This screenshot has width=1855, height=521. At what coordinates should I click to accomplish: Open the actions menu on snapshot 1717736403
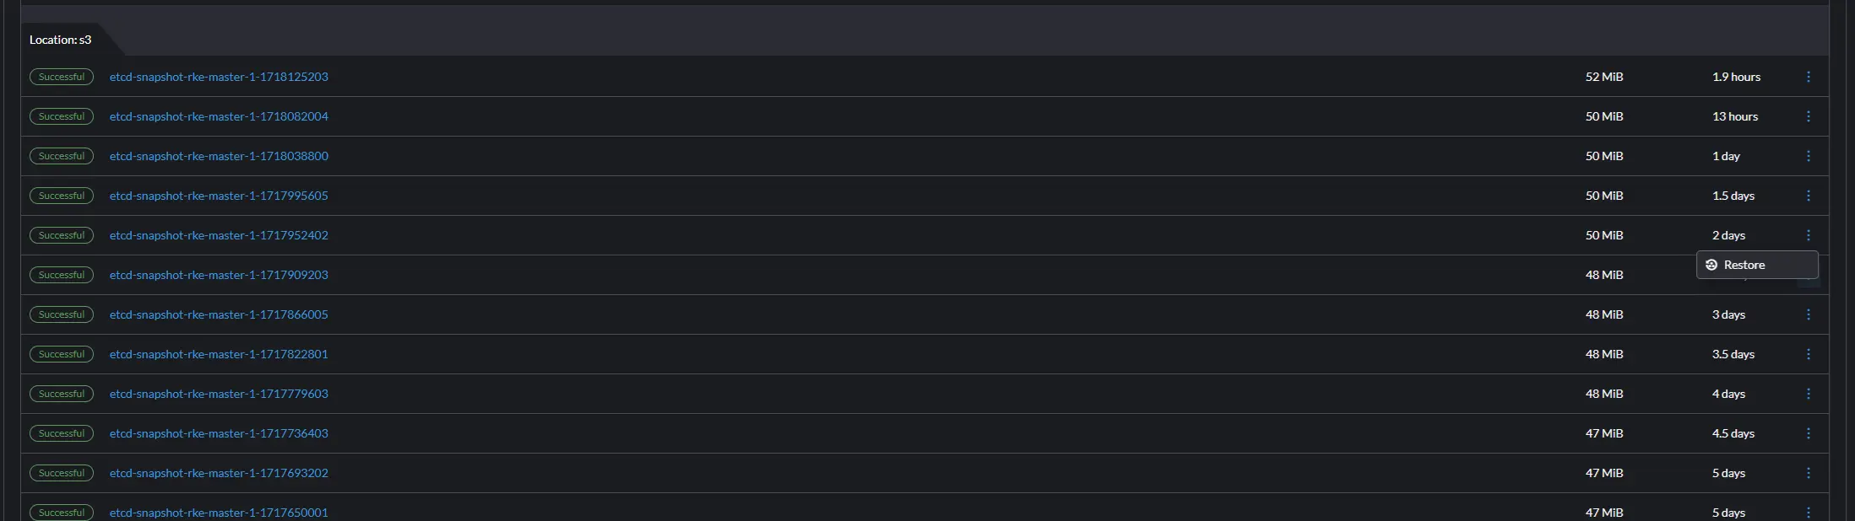click(x=1808, y=433)
